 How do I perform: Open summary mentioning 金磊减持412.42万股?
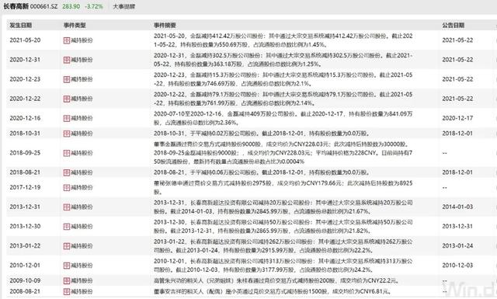[x=283, y=40]
